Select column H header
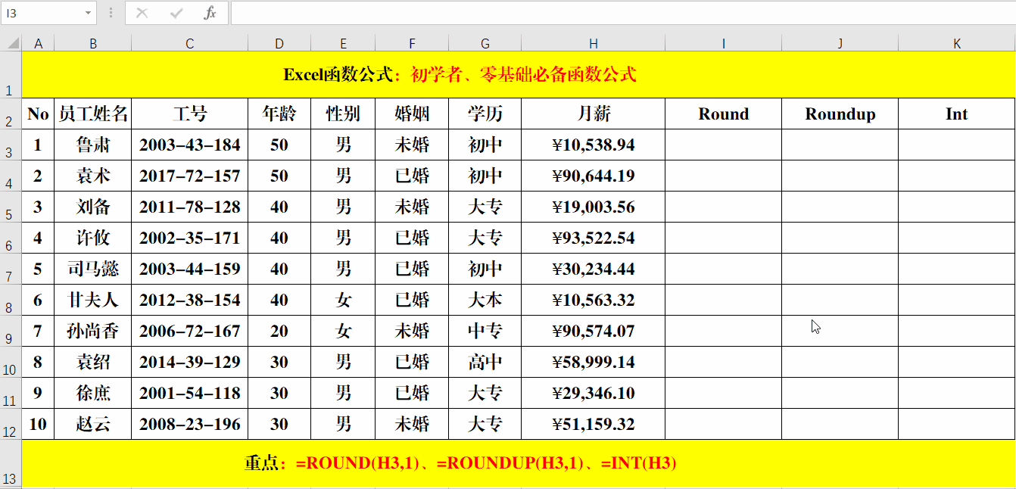The image size is (1016, 489). (x=594, y=44)
